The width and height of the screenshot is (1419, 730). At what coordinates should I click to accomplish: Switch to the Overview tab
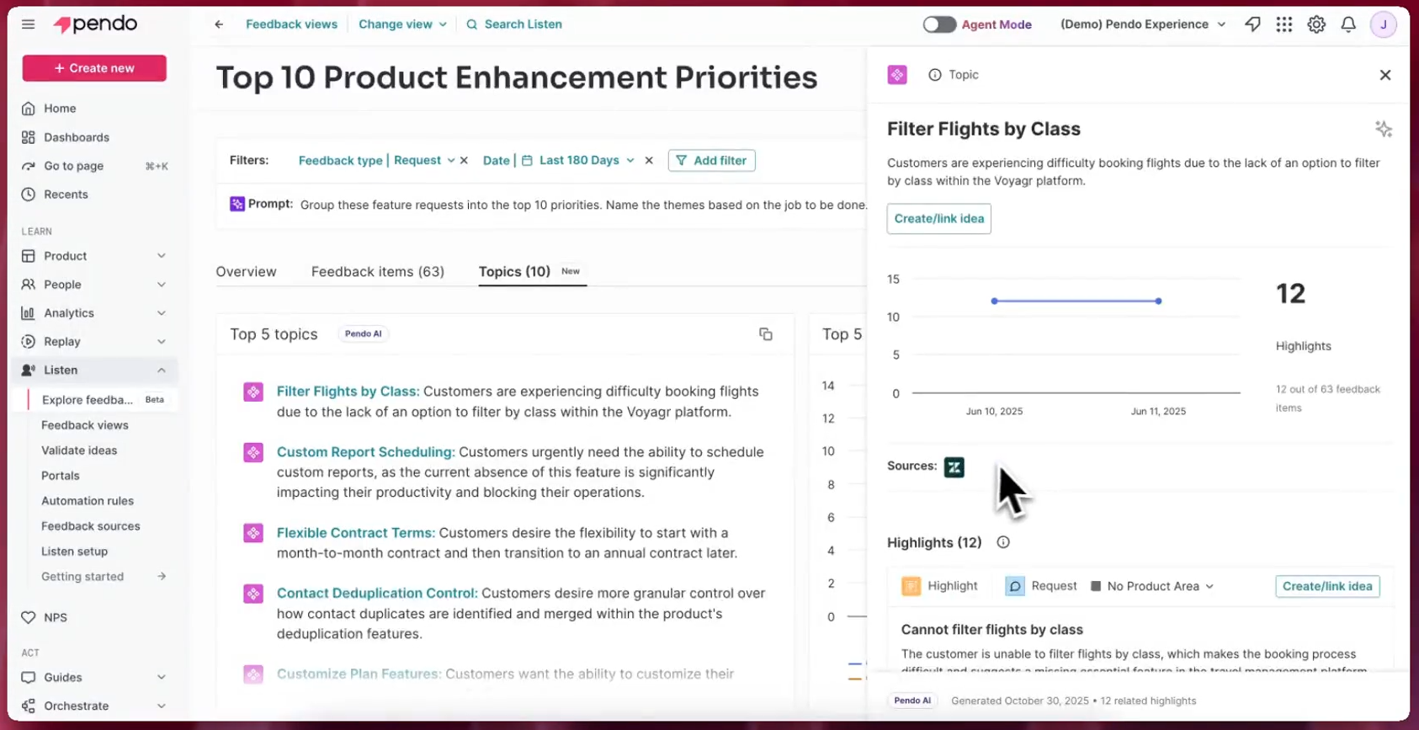click(x=246, y=271)
